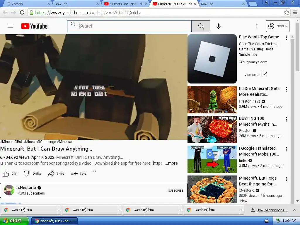Subscribe to the xNestorio channel
Screen dimensions: 300x225
pos(176,190)
